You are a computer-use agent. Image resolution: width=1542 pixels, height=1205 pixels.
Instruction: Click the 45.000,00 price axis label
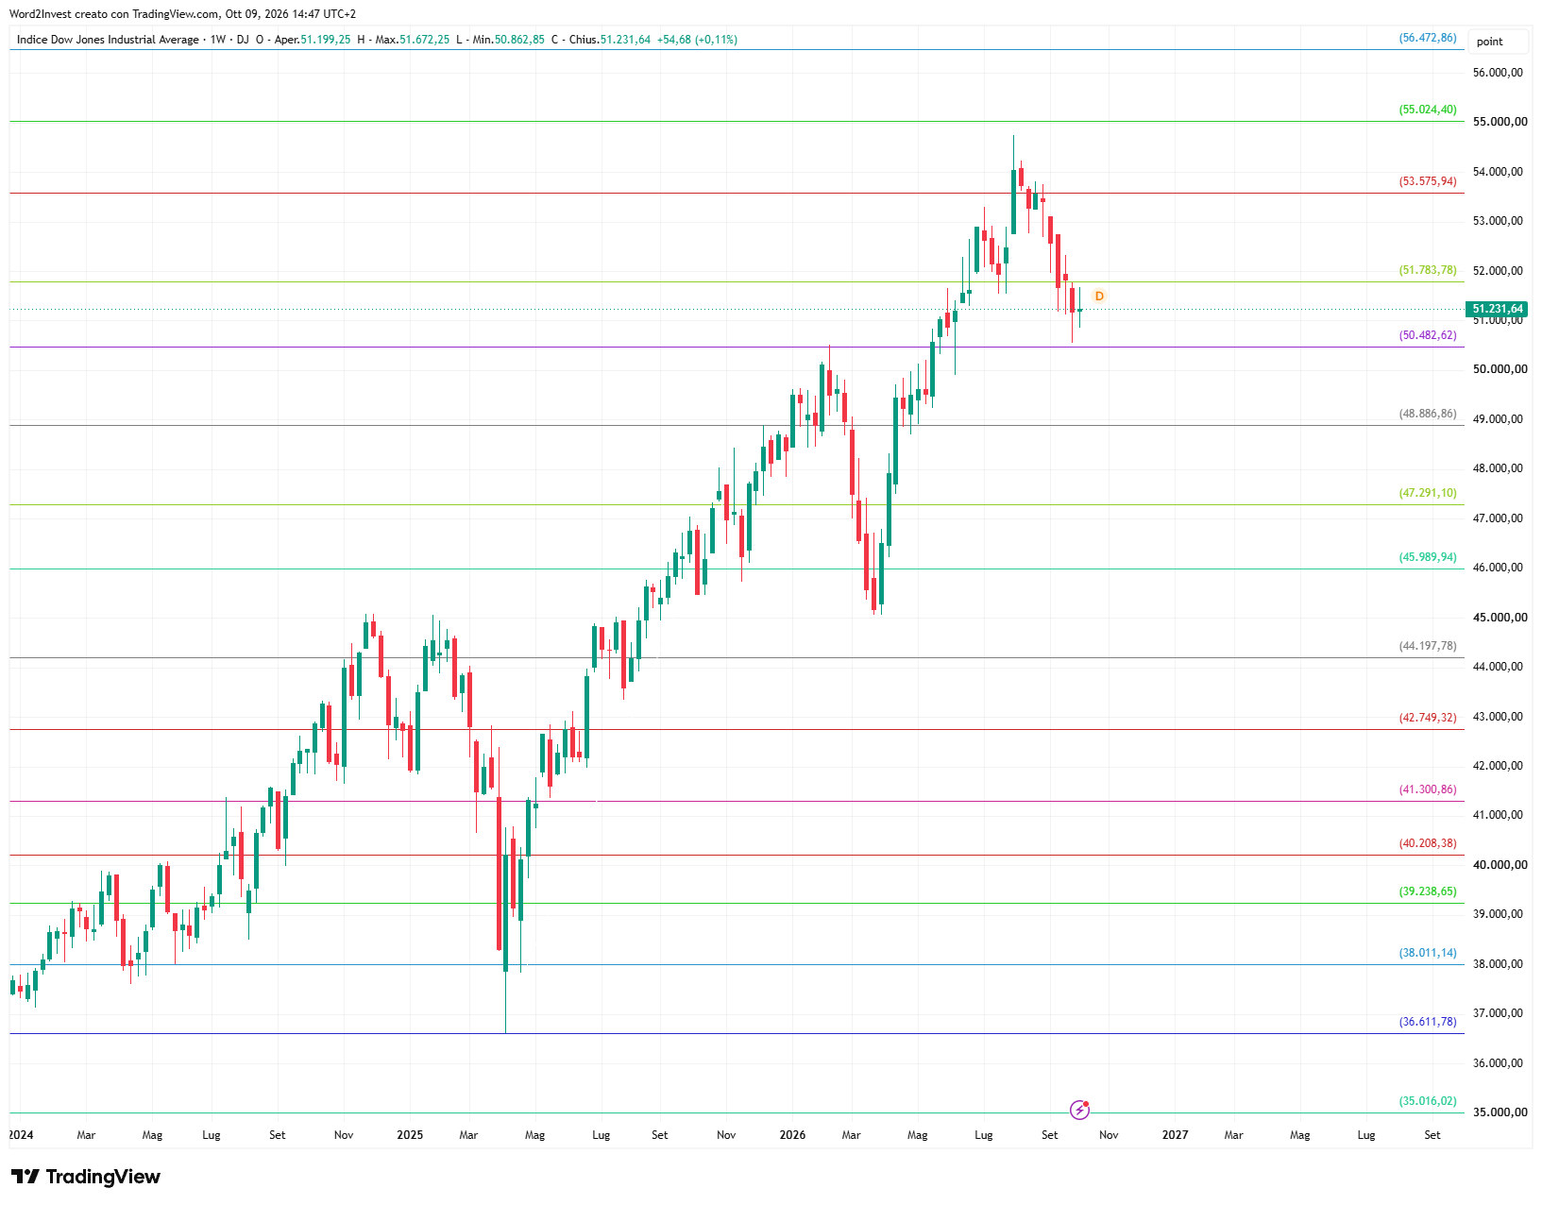coord(1500,618)
